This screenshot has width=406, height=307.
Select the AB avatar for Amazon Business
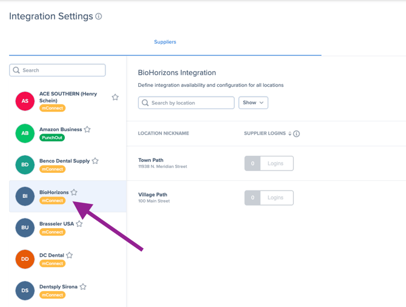[25, 133]
